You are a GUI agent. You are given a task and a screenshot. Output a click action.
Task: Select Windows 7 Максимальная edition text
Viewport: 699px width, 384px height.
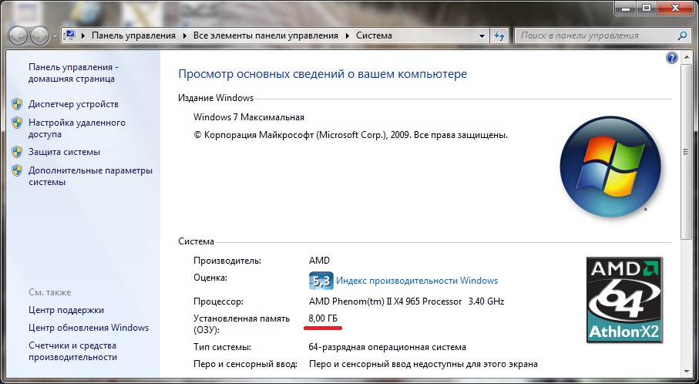click(x=249, y=117)
